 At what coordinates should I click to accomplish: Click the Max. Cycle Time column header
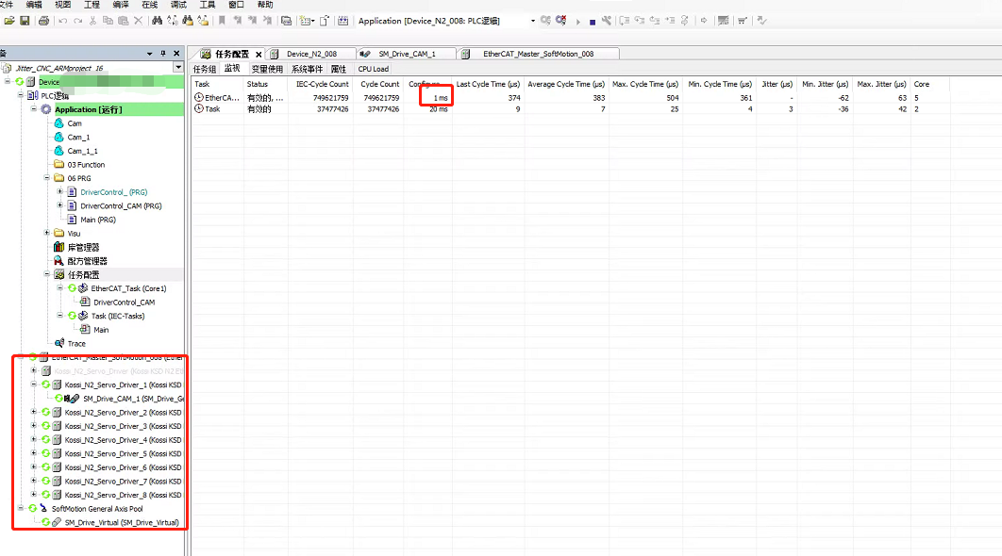tap(646, 84)
